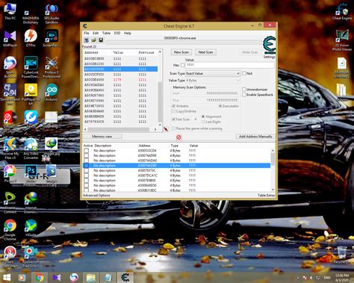Tick Active box for address A50074ADA8

86,161
